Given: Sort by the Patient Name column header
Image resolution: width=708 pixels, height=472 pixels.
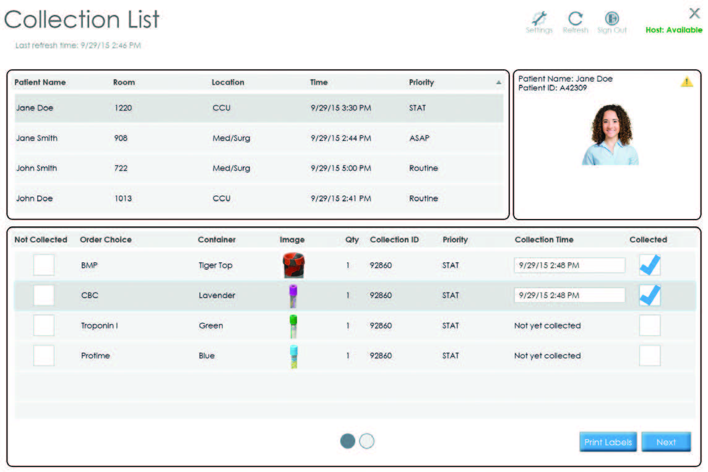Looking at the screenshot, I should point(39,82).
